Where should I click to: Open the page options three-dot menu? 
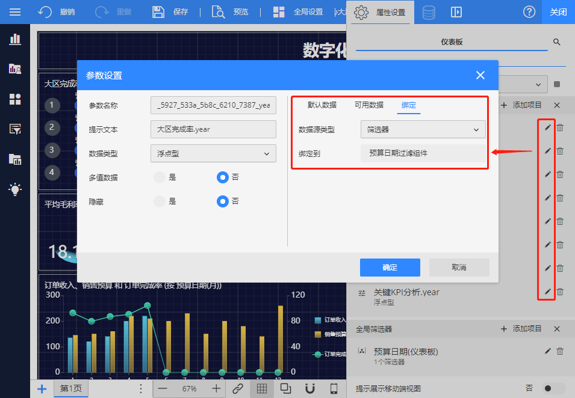point(141,388)
